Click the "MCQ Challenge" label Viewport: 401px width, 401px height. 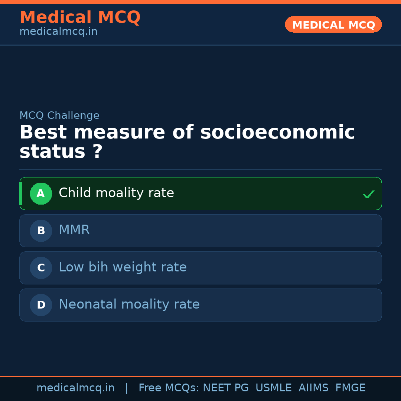pos(59,115)
